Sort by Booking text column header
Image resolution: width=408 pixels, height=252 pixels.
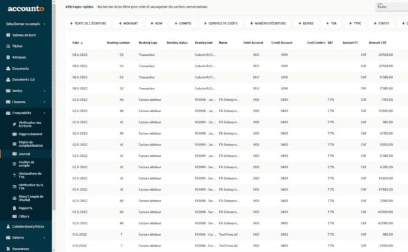pos(204,42)
